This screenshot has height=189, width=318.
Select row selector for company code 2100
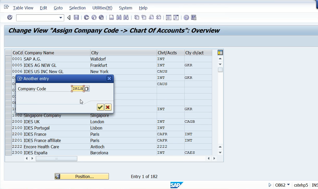pyautogui.click(x=8, y=128)
